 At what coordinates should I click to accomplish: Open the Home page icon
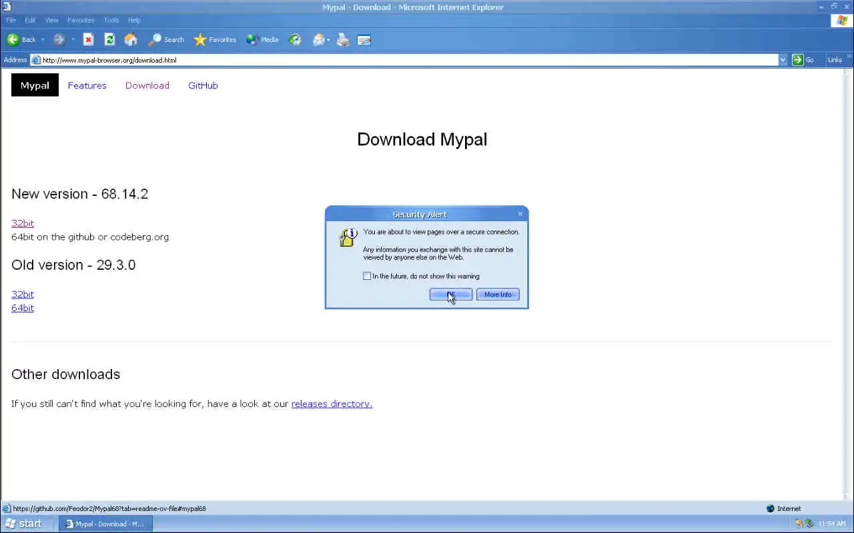[131, 40]
